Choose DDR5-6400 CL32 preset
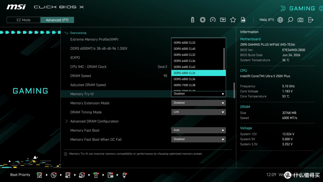This screenshot has height=182, width=323. point(198,55)
